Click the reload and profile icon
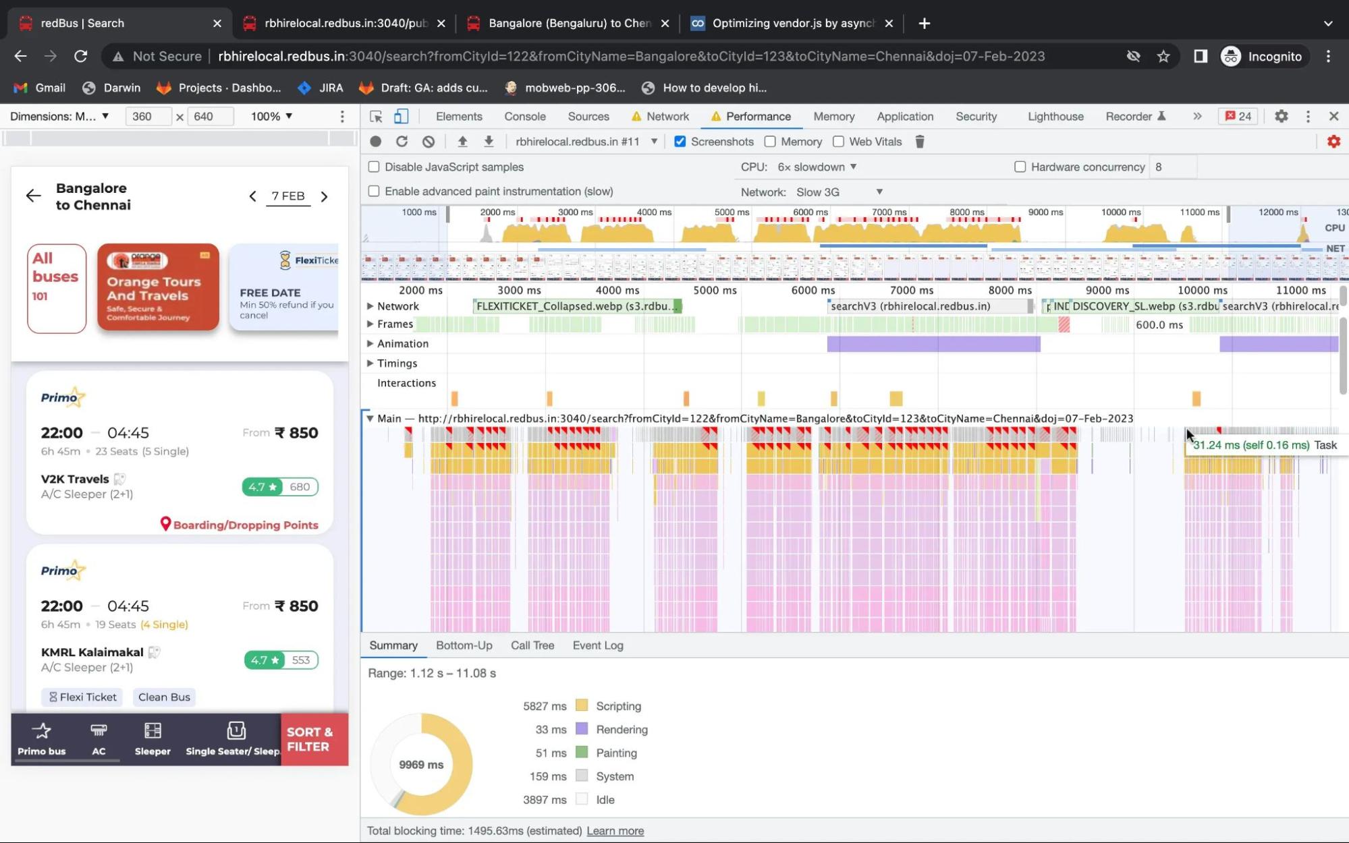Image resolution: width=1349 pixels, height=843 pixels. click(x=400, y=142)
